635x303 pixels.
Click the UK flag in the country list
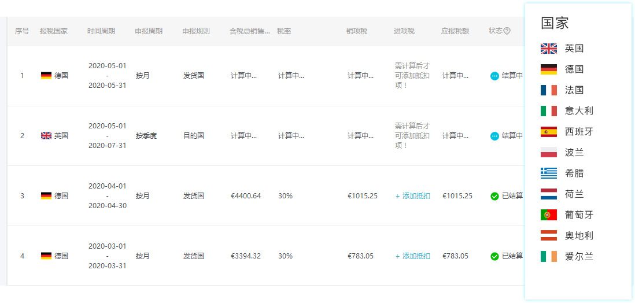point(549,49)
